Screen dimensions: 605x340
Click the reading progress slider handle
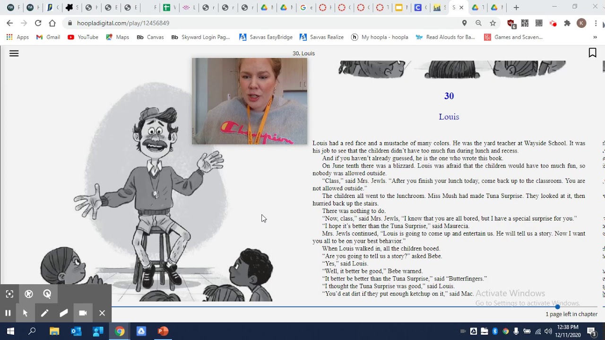click(x=558, y=307)
